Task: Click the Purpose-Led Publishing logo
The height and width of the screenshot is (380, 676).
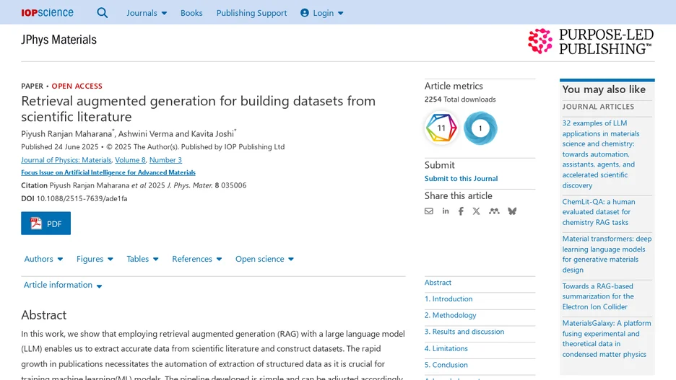Action: pos(591,42)
